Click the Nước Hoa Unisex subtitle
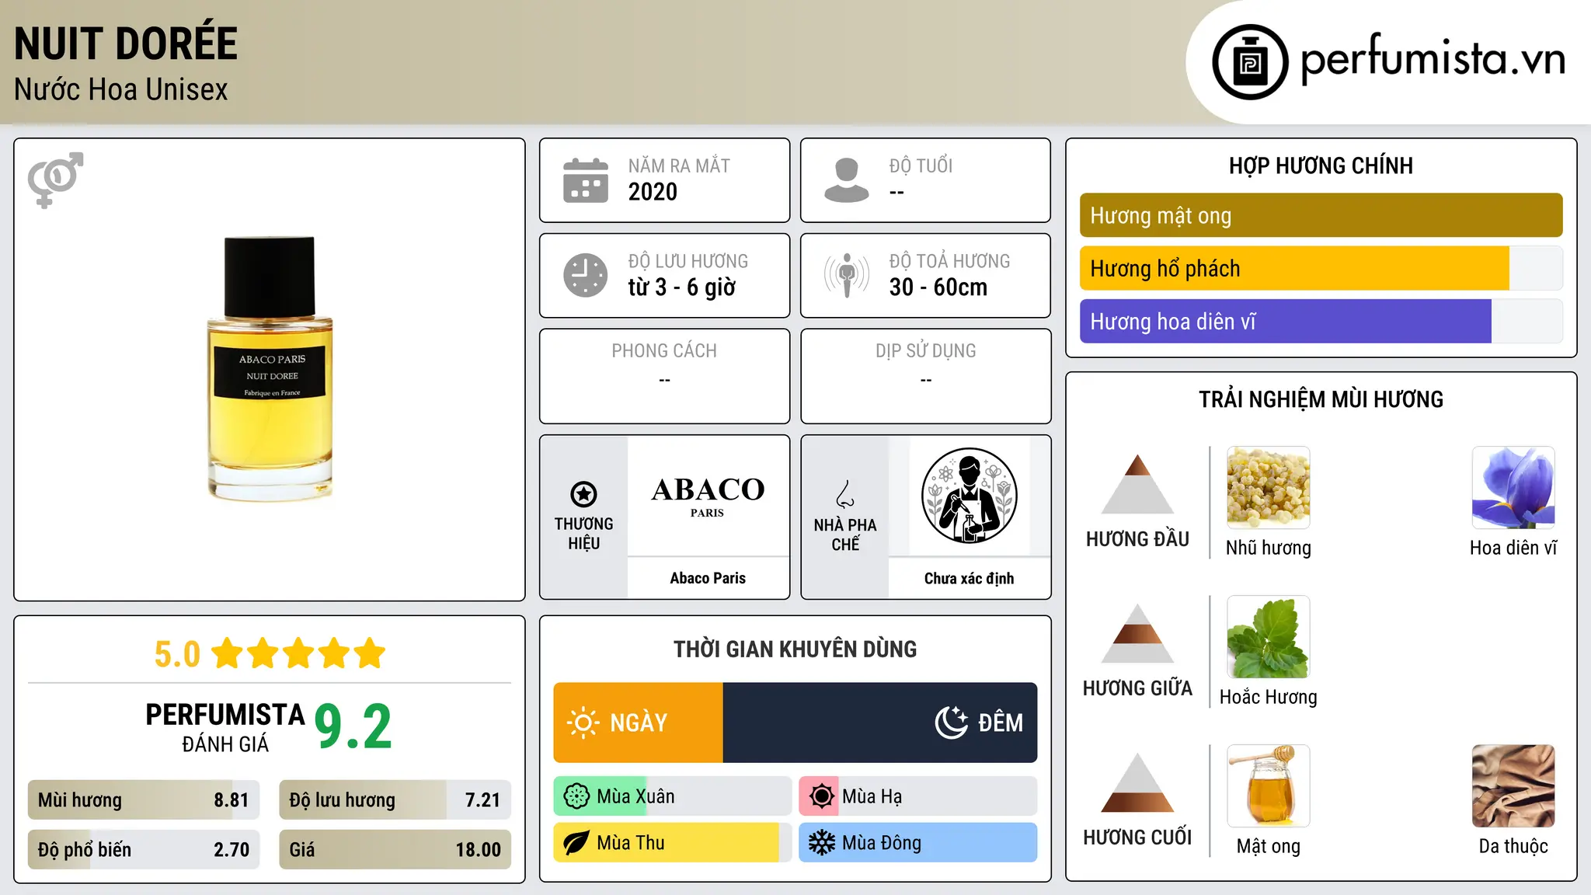The width and height of the screenshot is (1591, 895). pos(121,89)
